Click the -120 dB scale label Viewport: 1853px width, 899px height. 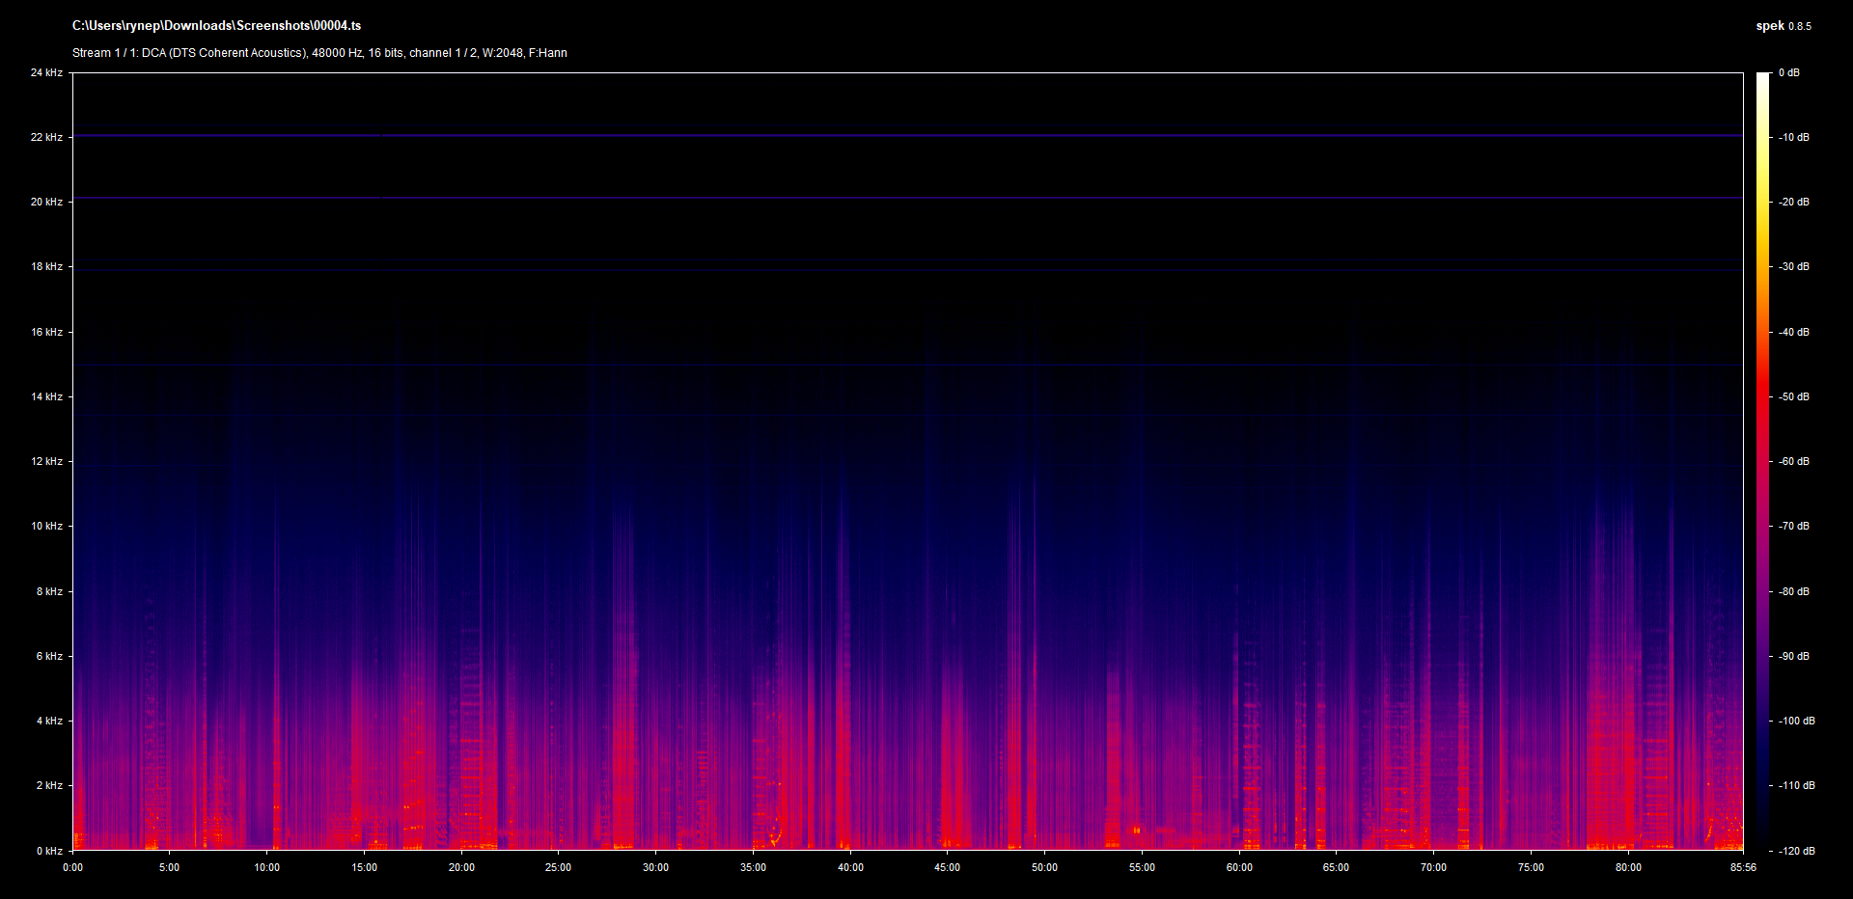pyautogui.click(x=1796, y=851)
